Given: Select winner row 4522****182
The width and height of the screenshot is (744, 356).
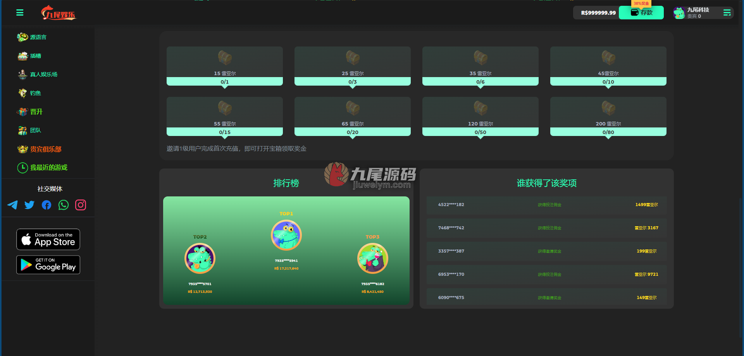Looking at the screenshot, I should pos(547,205).
